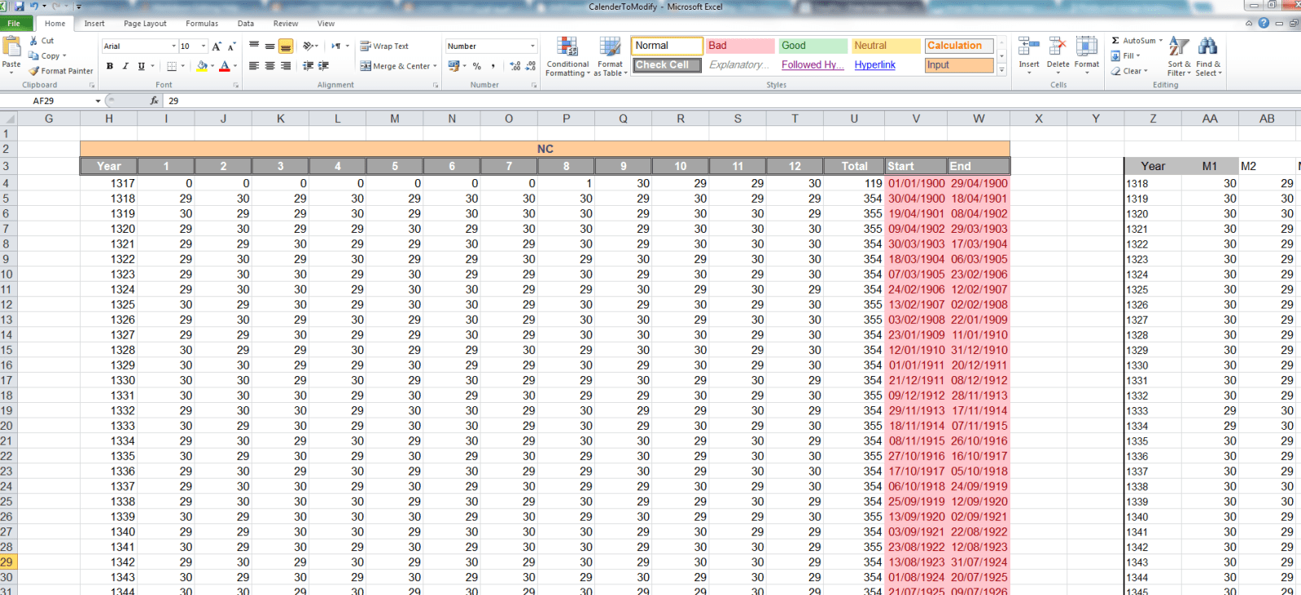Toggle Bold formatting
Viewport: 1301px width, 595px height.
[110, 66]
